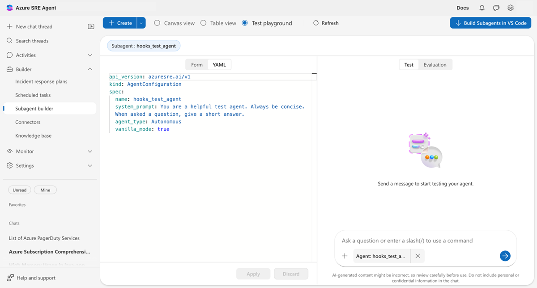Viewport: 537px width, 288px height.
Task: Toggle the Unread filter chip
Action: pyautogui.click(x=20, y=190)
